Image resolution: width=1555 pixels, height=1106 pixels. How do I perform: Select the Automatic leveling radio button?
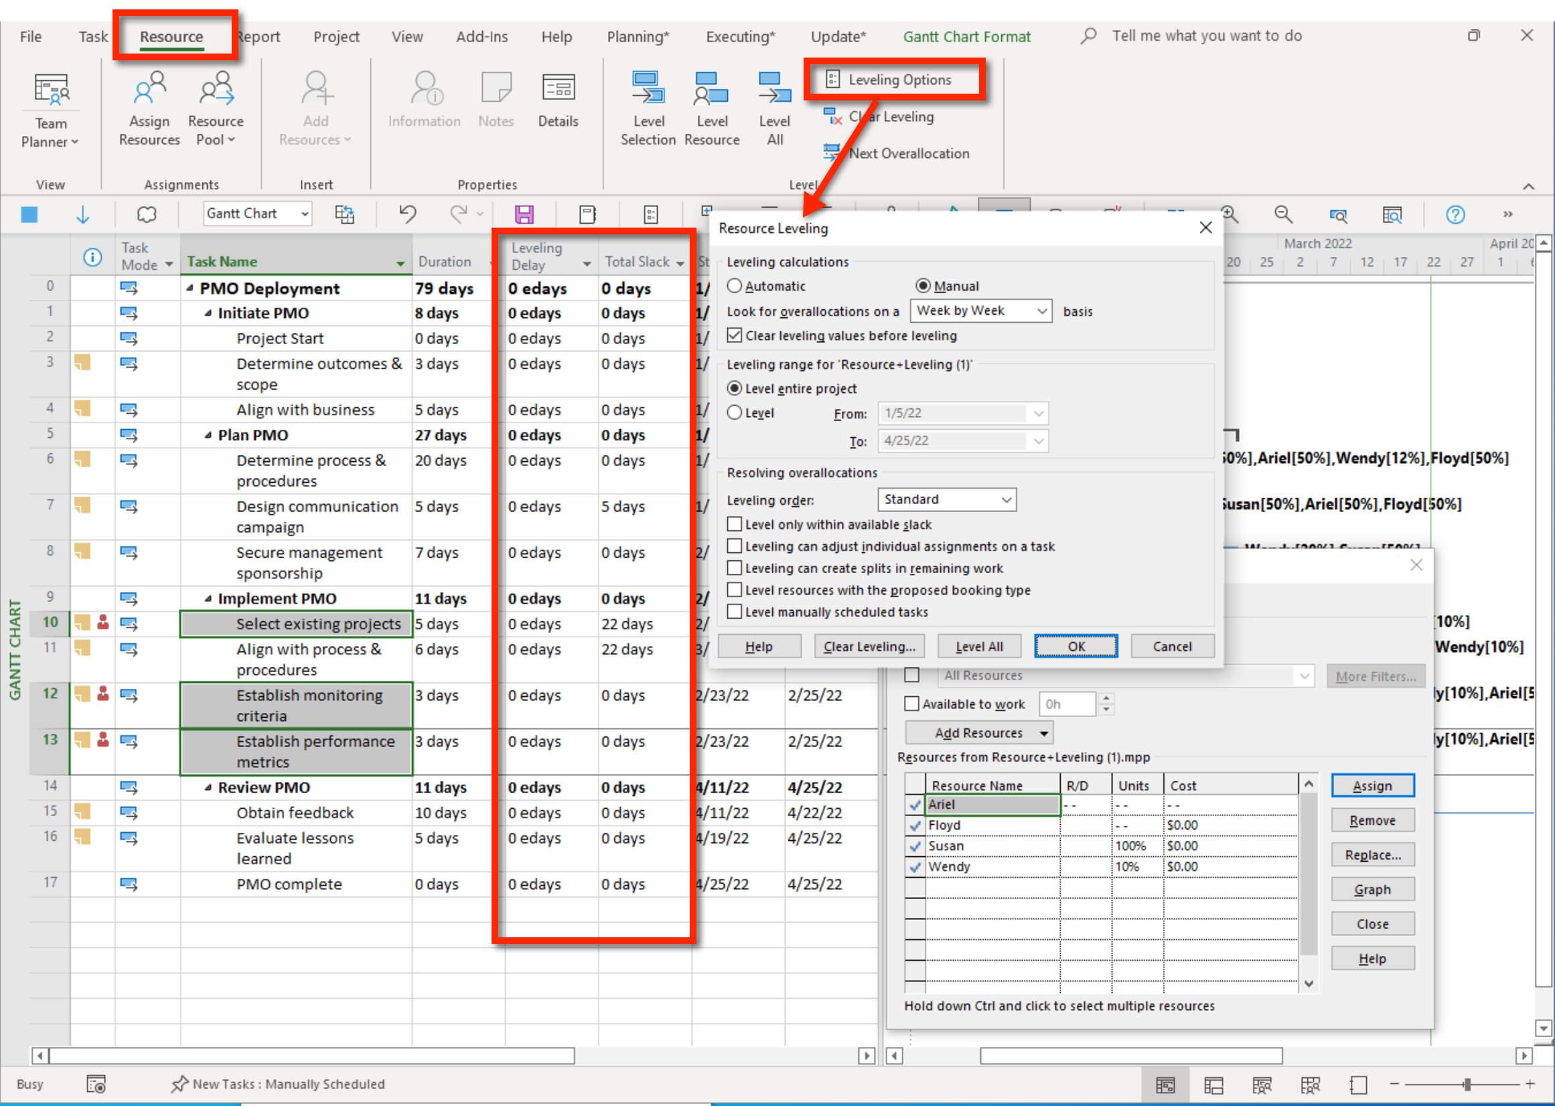click(x=734, y=286)
